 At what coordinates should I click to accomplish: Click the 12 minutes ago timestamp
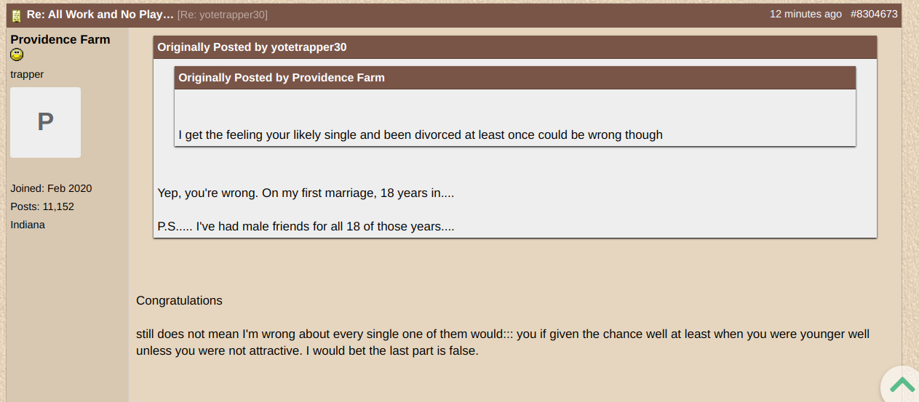tap(805, 14)
